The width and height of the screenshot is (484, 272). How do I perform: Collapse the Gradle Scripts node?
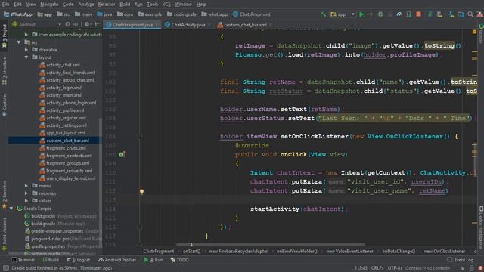[x=11, y=209]
